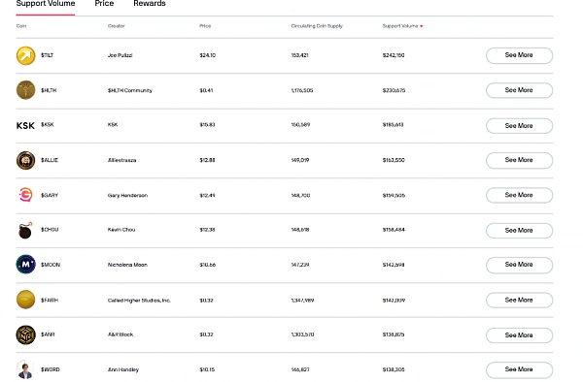Click the $CHOU bomb icon
Image resolution: width=583 pixels, height=382 pixels.
[x=25, y=231]
